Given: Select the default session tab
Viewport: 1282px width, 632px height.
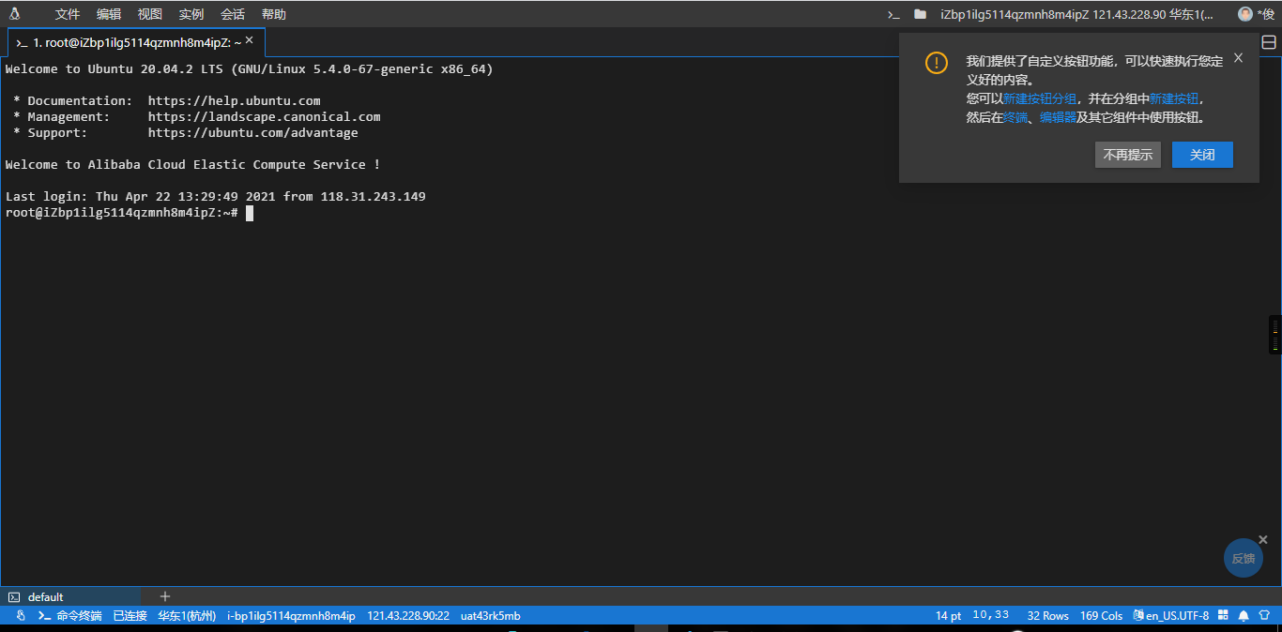Looking at the screenshot, I should point(45,597).
